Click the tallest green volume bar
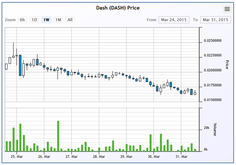236x165 pixels. coord(58,136)
